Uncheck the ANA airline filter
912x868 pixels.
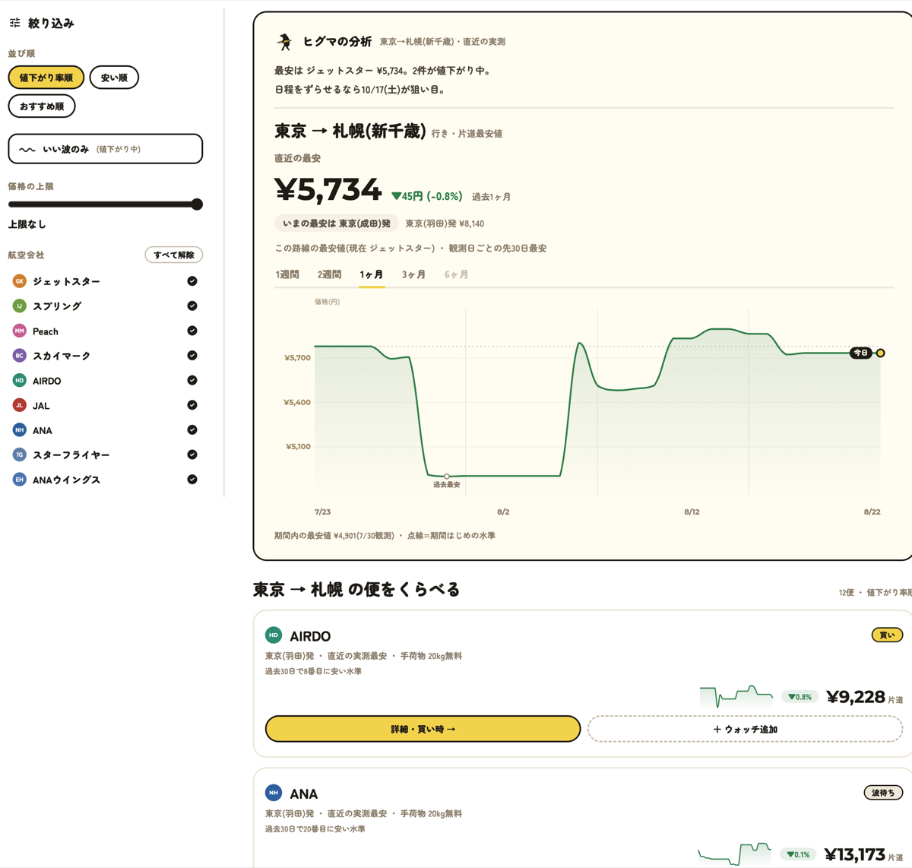coord(192,429)
